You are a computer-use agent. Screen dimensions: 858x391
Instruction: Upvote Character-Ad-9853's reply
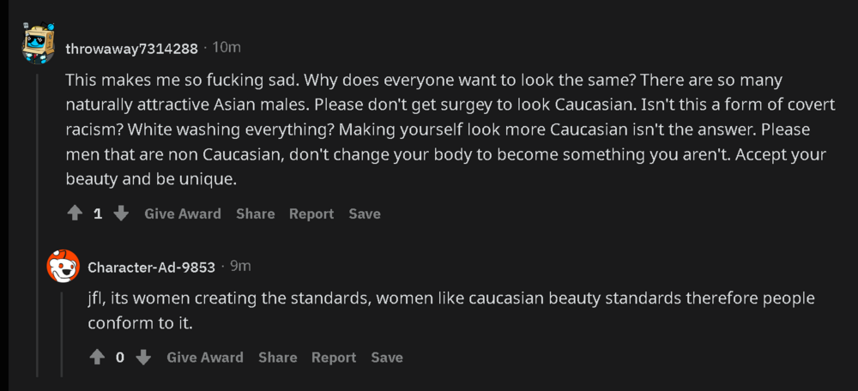point(97,358)
